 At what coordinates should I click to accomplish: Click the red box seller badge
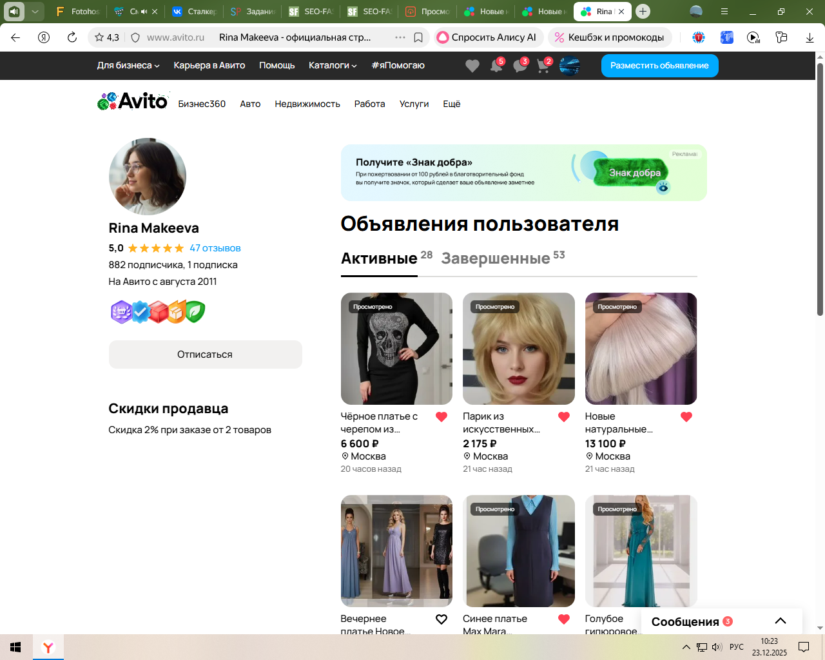(159, 312)
